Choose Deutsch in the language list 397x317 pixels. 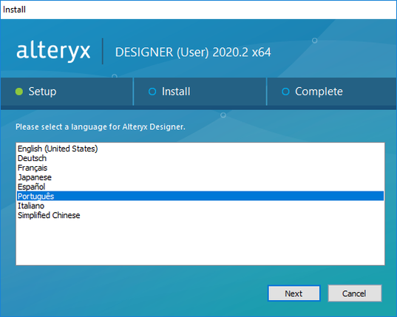pos(200,158)
